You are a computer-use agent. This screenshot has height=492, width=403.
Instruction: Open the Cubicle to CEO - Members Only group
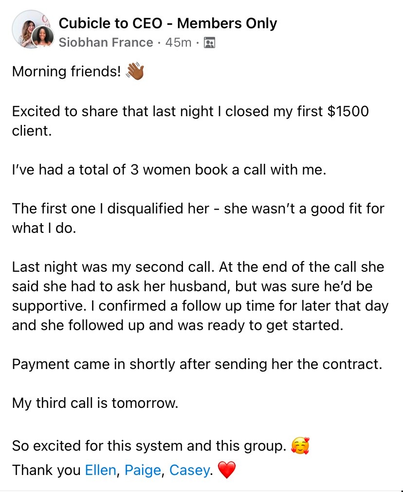[x=168, y=23]
